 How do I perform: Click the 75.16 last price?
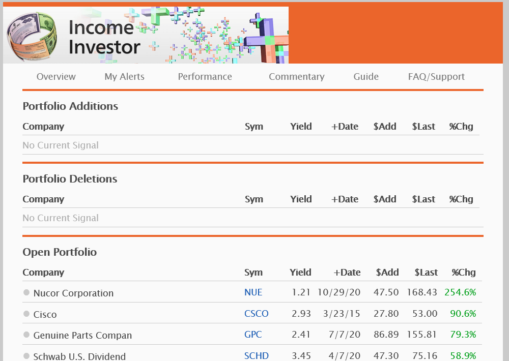tap(425, 356)
